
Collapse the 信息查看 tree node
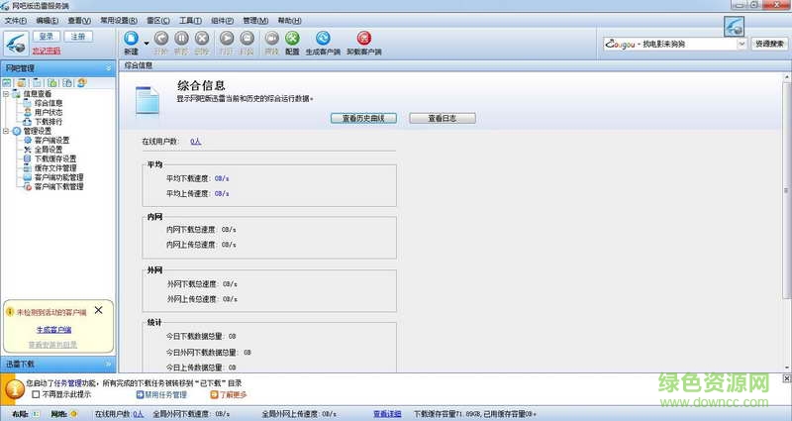coord(6,94)
